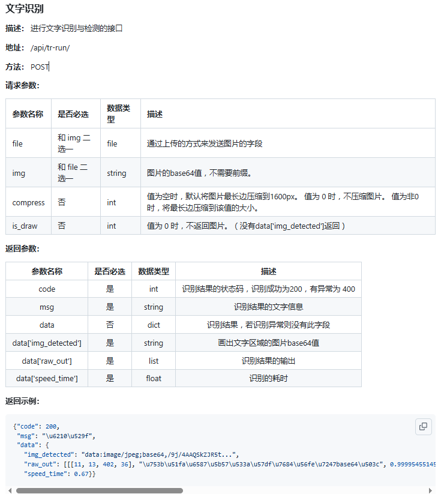Click the 数据类型 header in return table

[x=154, y=271]
